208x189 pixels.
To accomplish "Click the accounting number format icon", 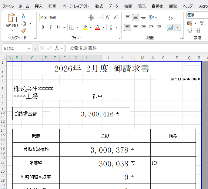I will [x=190, y=23].
